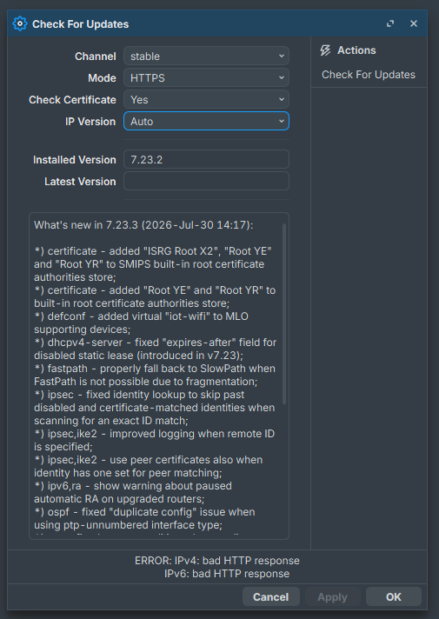Expand the Check Certificate dropdown

click(207, 99)
